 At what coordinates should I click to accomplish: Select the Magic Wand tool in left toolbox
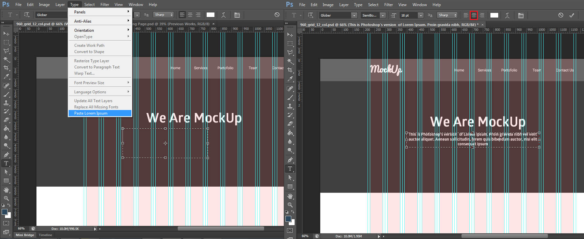[x=6, y=59]
